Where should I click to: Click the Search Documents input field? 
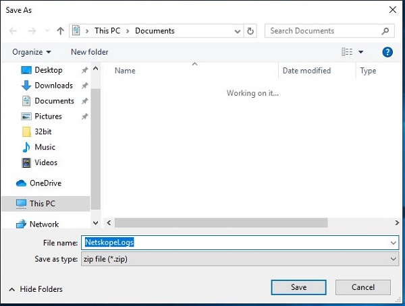click(323, 31)
